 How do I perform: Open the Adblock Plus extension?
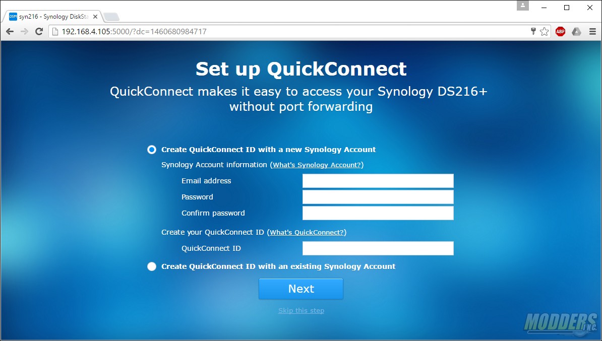[x=560, y=31]
